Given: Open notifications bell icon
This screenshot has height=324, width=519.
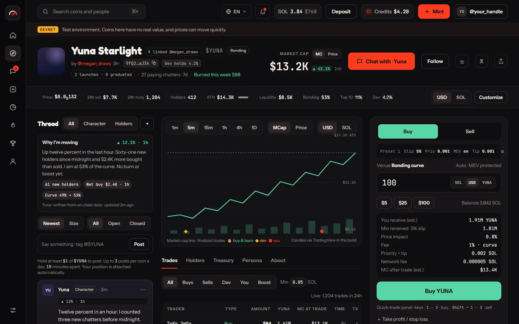Looking at the screenshot, I should [x=263, y=12].
